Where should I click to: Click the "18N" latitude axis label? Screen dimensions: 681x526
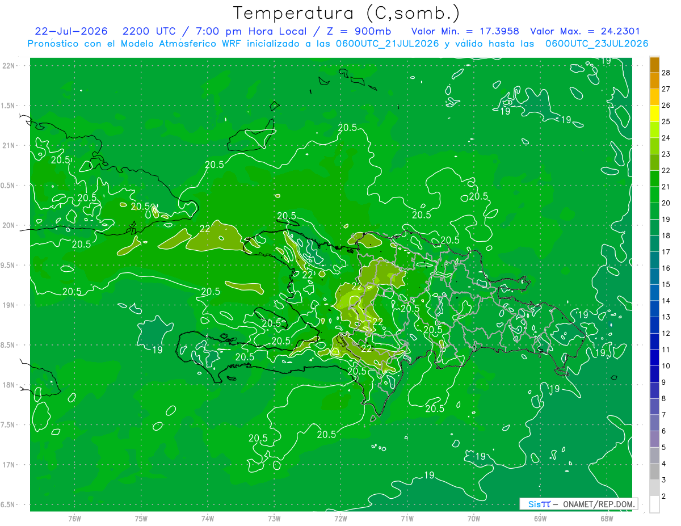9,385
